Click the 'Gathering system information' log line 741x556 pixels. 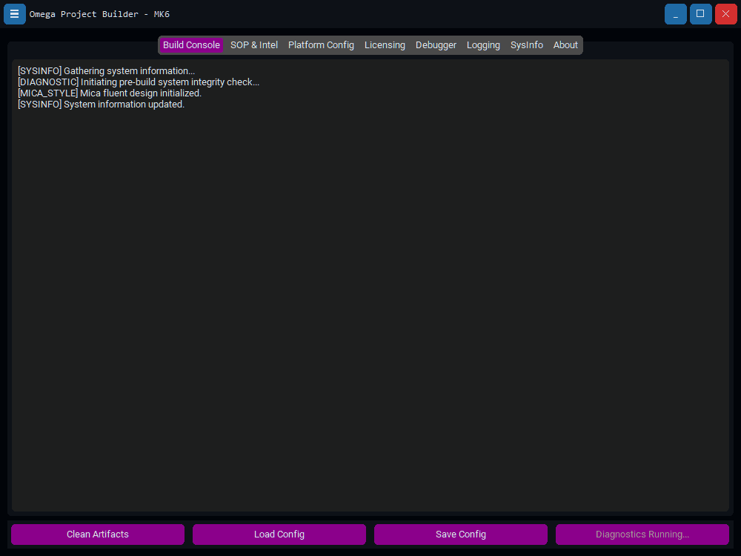click(106, 71)
